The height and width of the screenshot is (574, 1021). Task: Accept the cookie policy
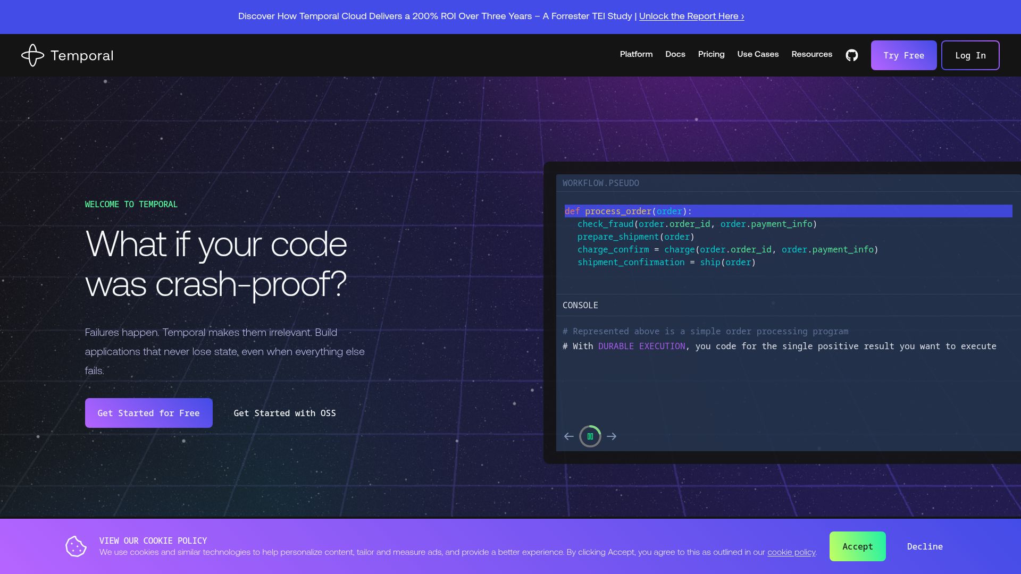(x=857, y=546)
